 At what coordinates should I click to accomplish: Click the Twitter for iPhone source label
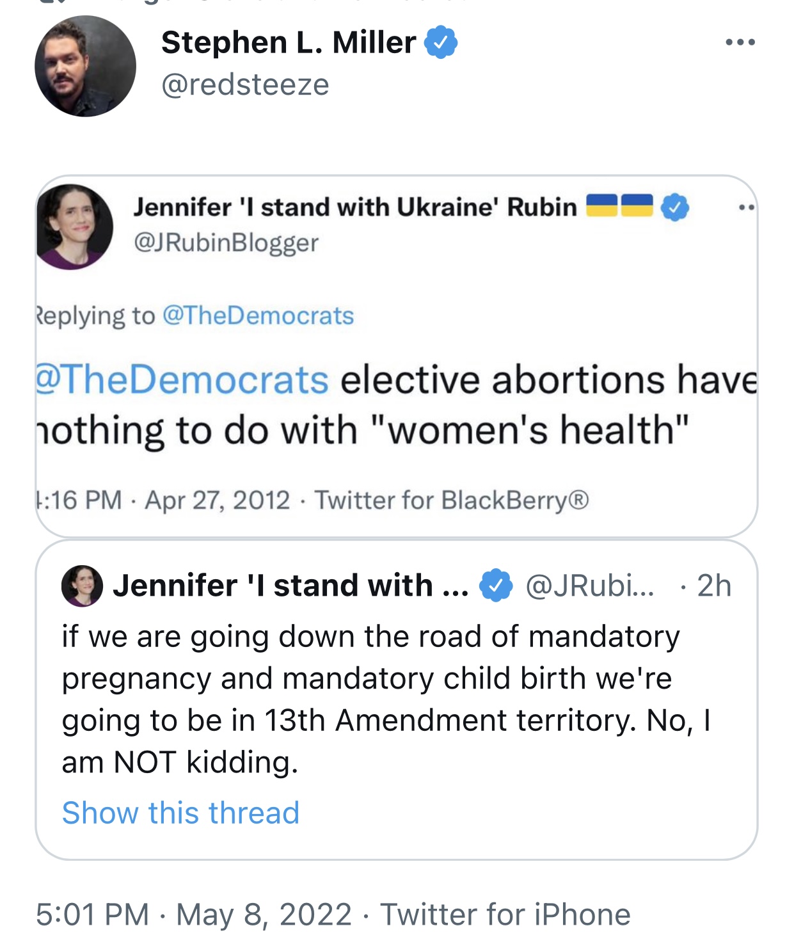505,915
